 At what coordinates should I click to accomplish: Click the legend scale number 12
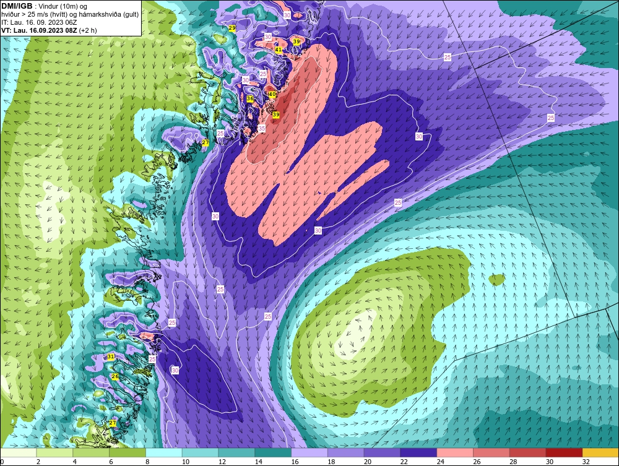tap(222, 462)
